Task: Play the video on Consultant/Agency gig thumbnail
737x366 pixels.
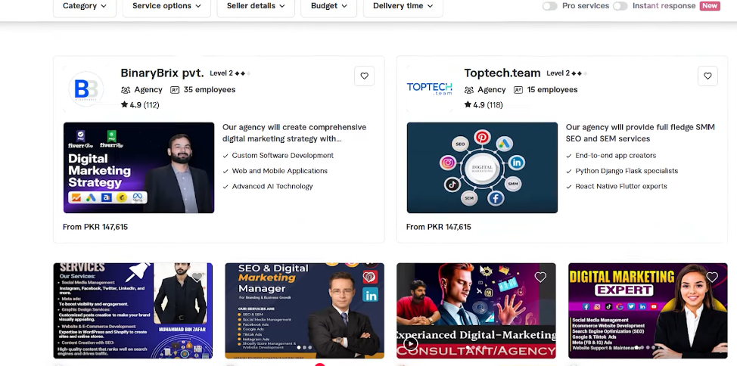Action: [410, 344]
